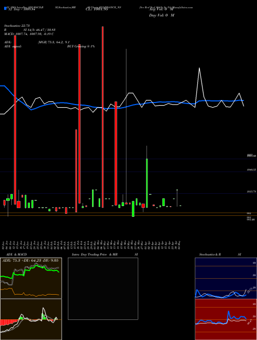Click the Day Vol: 0 M label
Viewport: 257px width, 340px height.
[x=161, y=15]
